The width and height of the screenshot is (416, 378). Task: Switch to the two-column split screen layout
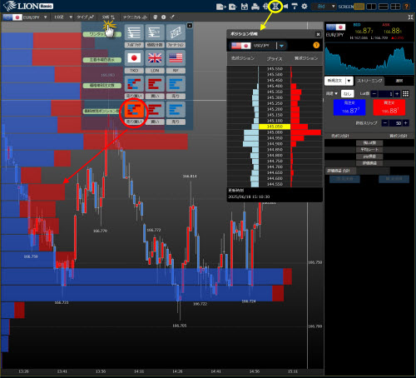(x=371, y=7)
